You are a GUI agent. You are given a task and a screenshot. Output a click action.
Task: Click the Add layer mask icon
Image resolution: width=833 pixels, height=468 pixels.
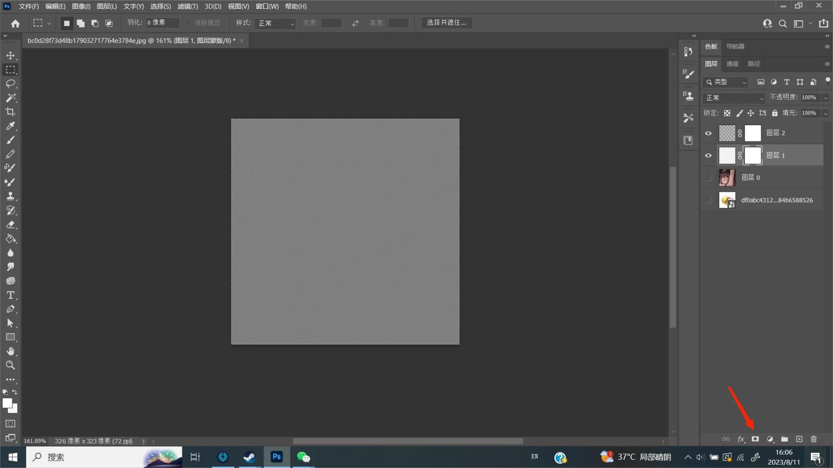(x=755, y=439)
